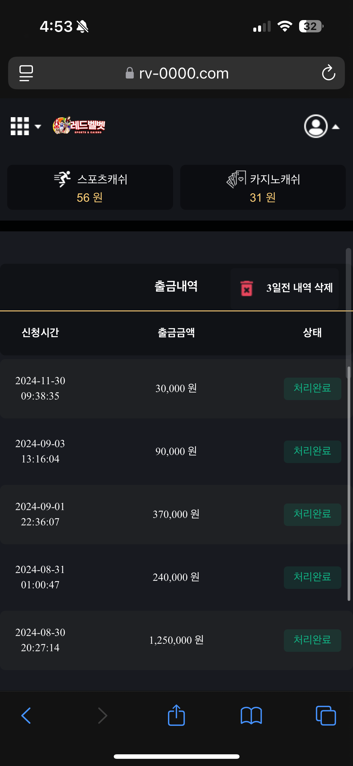Open Safari tabs overview icon
The width and height of the screenshot is (353, 766).
(x=326, y=716)
